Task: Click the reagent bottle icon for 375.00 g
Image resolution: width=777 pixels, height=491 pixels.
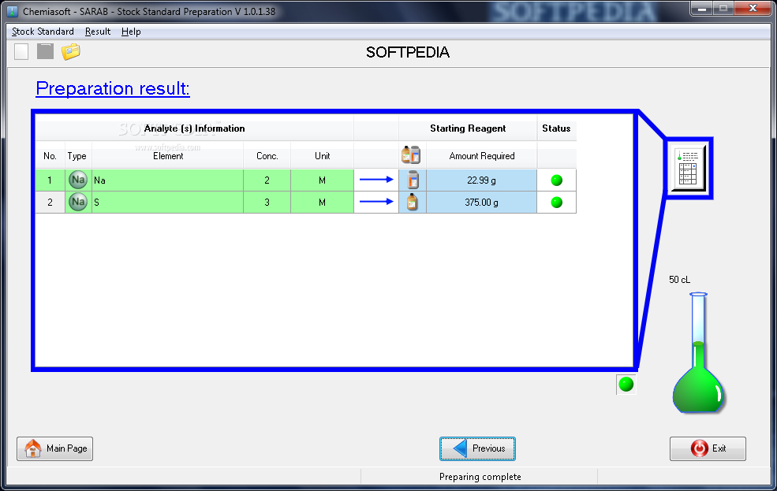Action: 413,202
